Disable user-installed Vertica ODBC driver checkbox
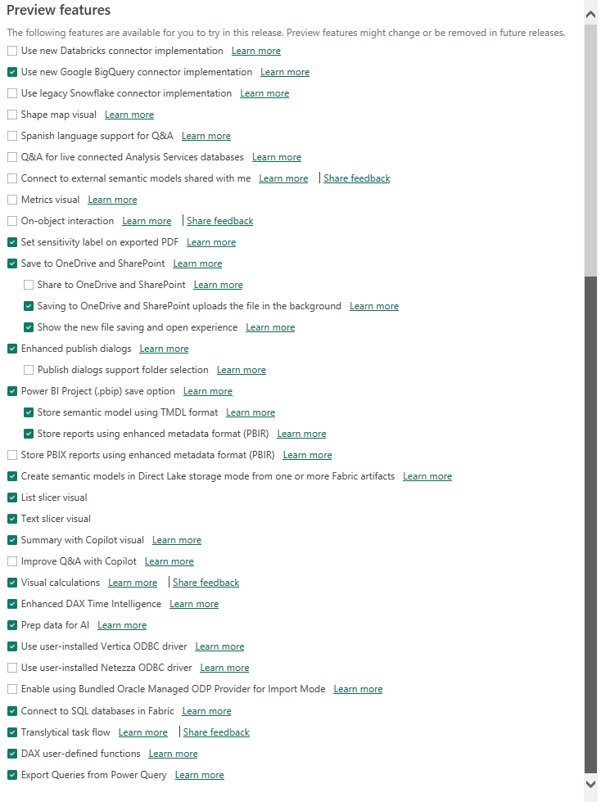 coord(12,647)
